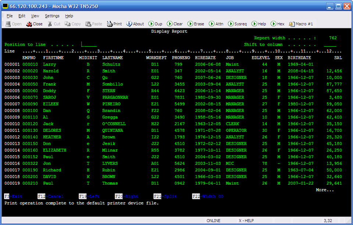
Task: Open the Settings menu
Action: pos(52,16)
